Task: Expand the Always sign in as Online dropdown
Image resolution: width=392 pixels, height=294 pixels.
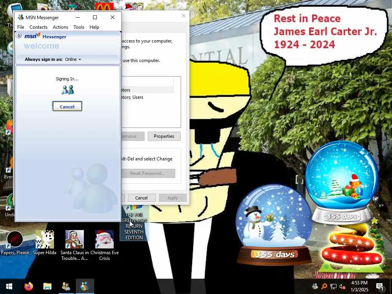Action: (x=73, y=59)
